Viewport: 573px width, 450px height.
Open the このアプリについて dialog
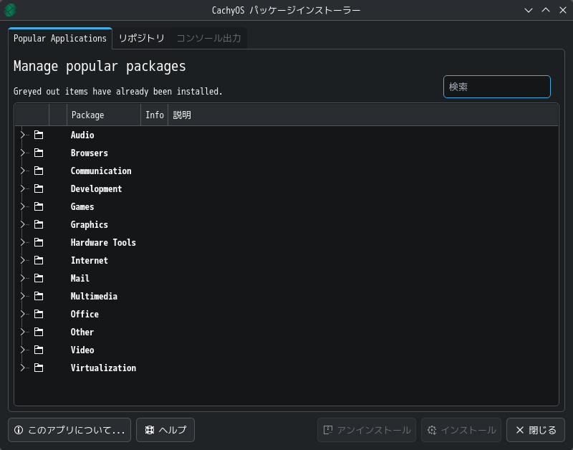pyautogui.click(x=69, y=430)
